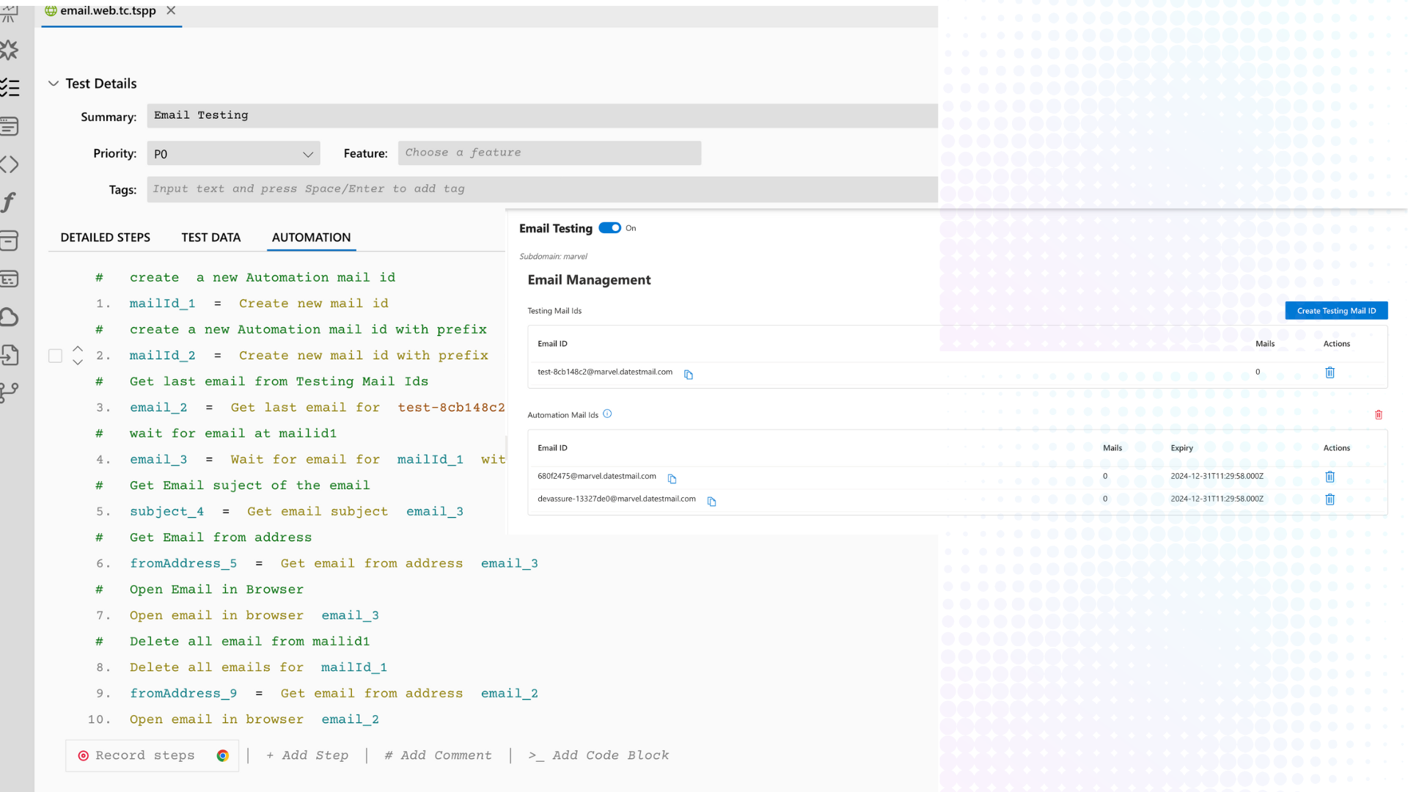Click Create Testing Mail ID button
1408x792 pixels.
[x=1336, y=311]
